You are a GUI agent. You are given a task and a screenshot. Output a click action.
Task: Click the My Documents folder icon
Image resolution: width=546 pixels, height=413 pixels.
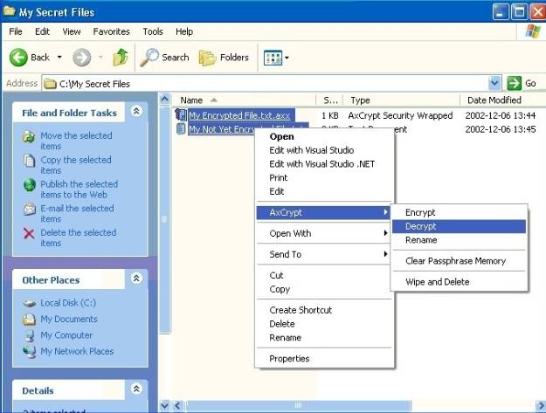tap(29, 319)
